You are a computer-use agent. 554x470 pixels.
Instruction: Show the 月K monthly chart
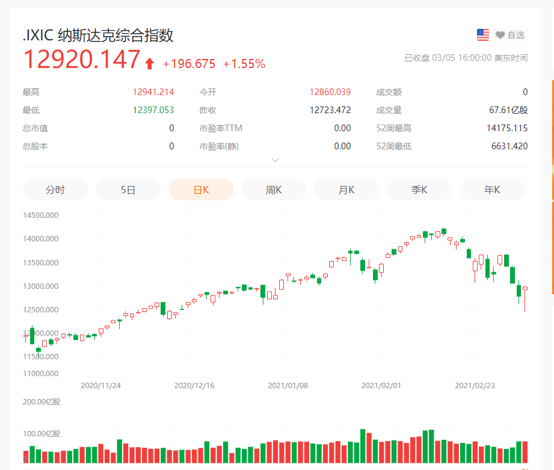[x=346, y=190]
